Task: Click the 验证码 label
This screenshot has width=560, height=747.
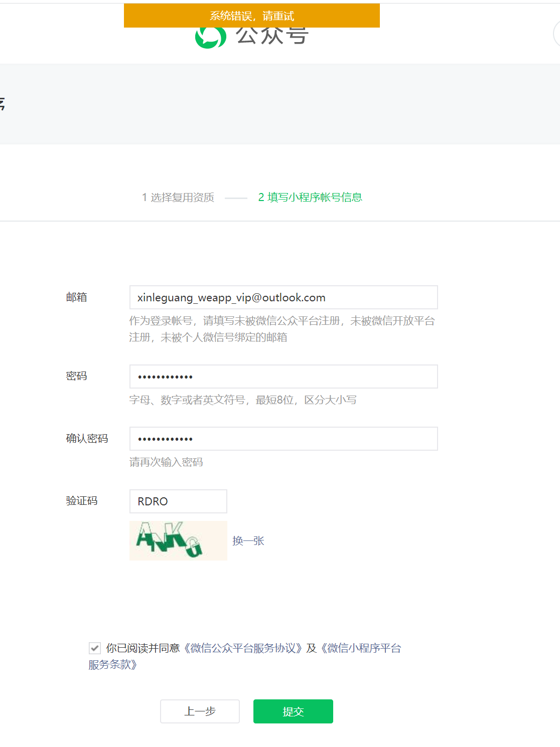Action: tap(82, 501)
